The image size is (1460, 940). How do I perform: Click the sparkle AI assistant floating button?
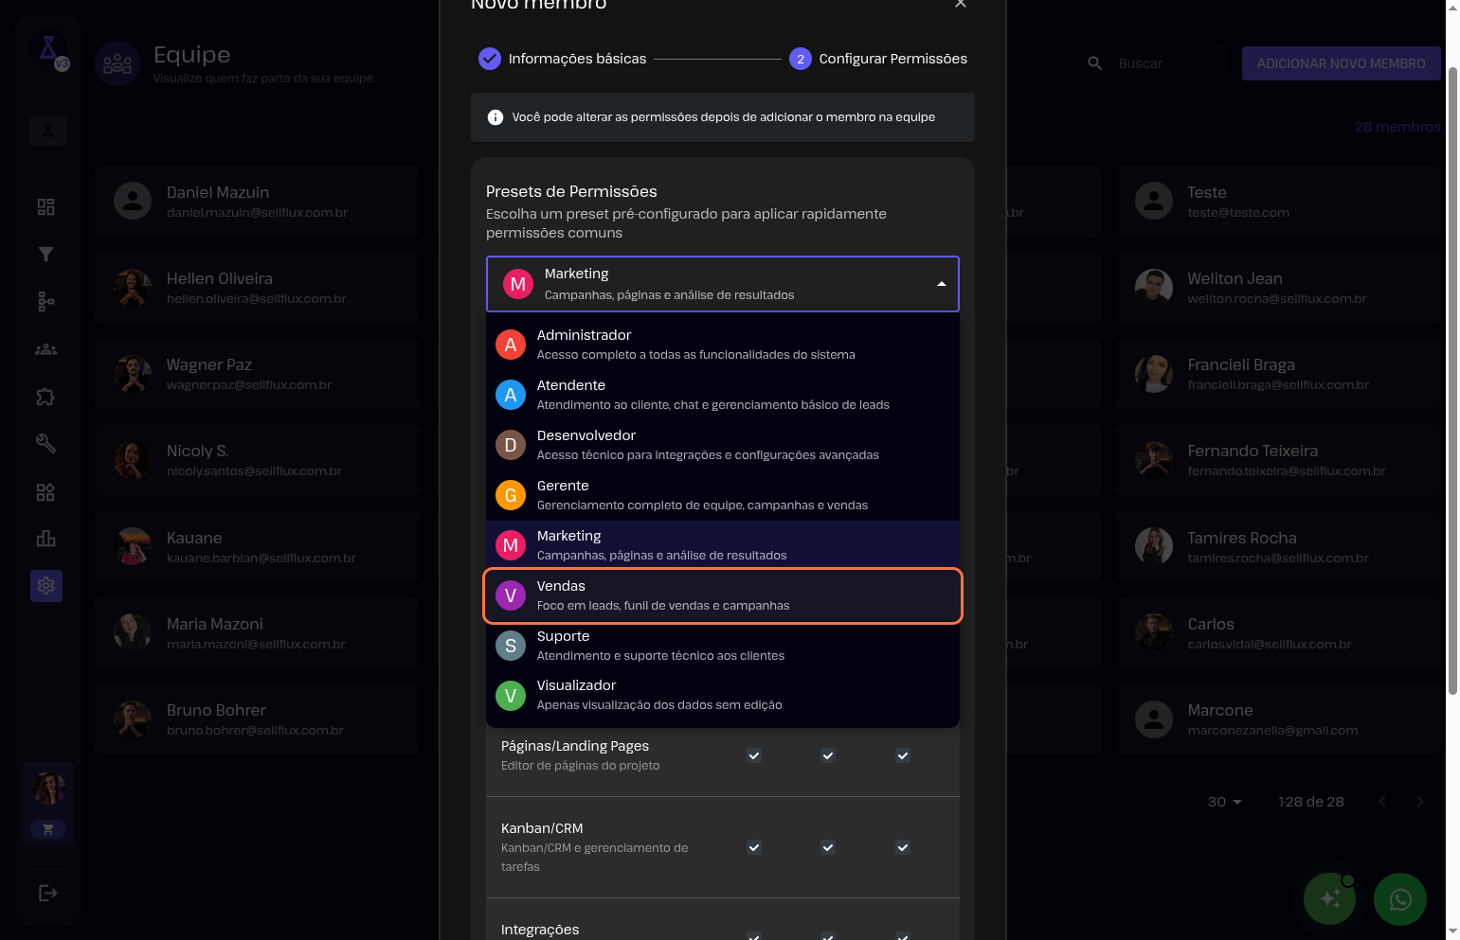(x=1329, y=899)
